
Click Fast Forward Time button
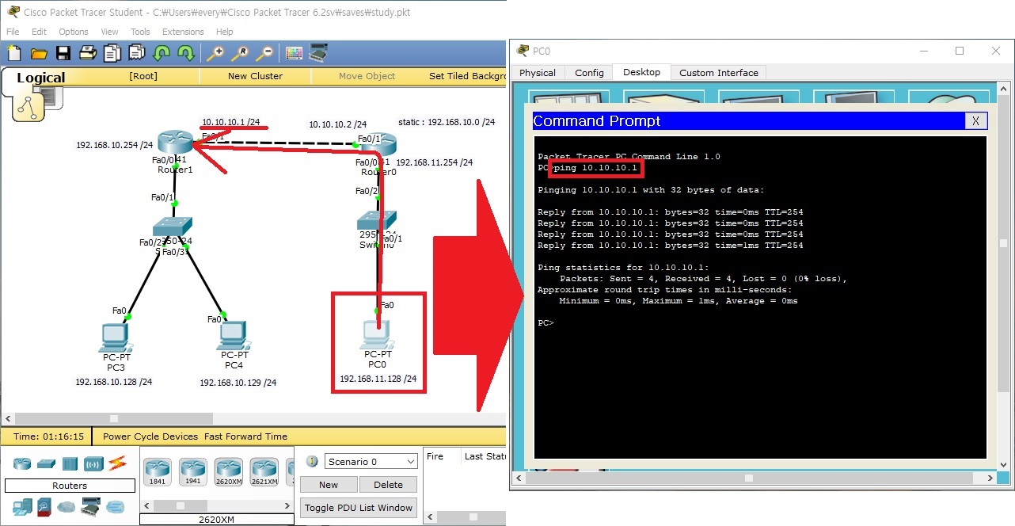[x=245, y=436]
